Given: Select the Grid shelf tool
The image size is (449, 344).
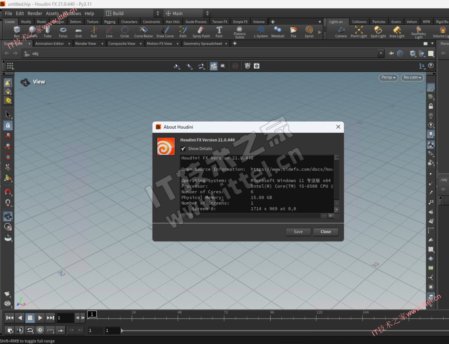Looking at the screenshot, I should [x=78, y=32].
